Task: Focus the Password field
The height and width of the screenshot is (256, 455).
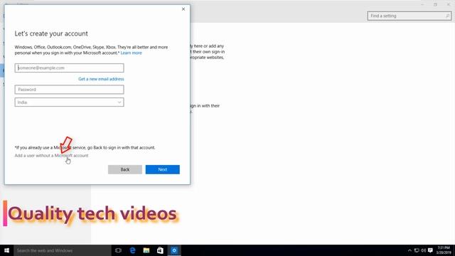Action: (70, 90)
